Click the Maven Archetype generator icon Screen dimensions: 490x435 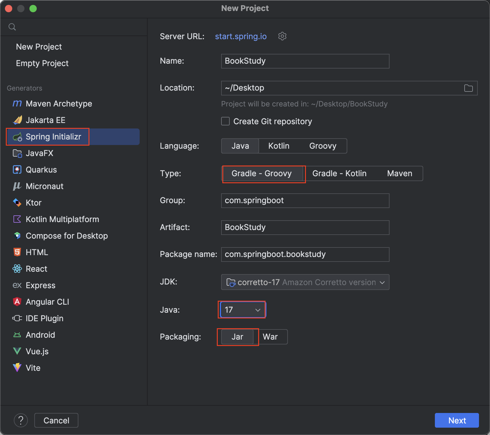[x=17, y=104]
